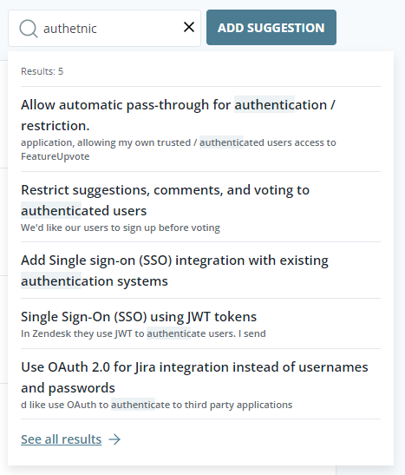The width and height of the screenshot is (405, 475).
Task: Click the magnifying glass search icon
Action: coord(29,29)
